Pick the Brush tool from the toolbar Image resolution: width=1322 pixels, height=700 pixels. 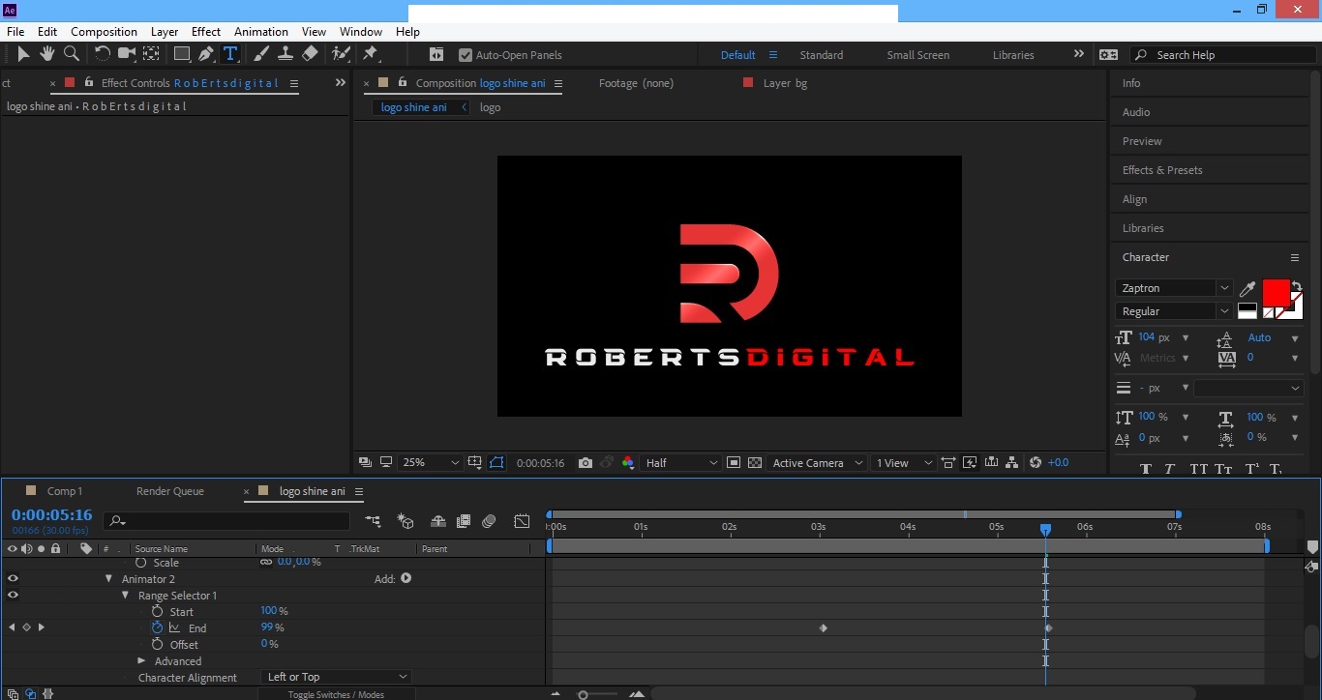pyautogui.click(x=261, y=54)
